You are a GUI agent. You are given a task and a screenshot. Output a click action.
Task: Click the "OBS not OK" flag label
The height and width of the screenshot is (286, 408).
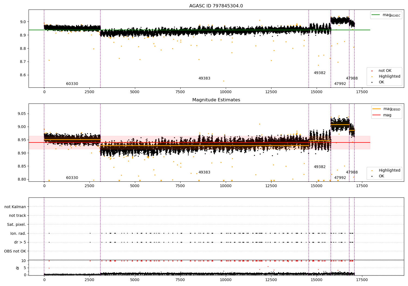15,251
